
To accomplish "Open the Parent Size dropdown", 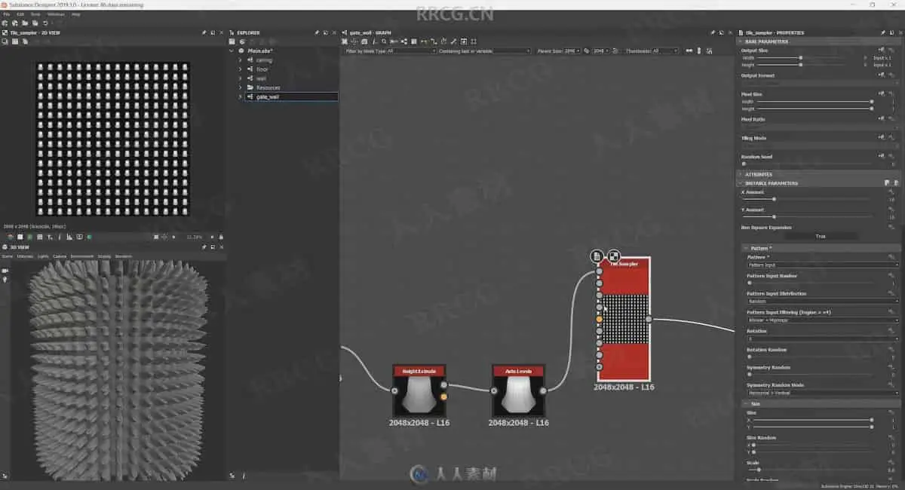I will 572,51.
